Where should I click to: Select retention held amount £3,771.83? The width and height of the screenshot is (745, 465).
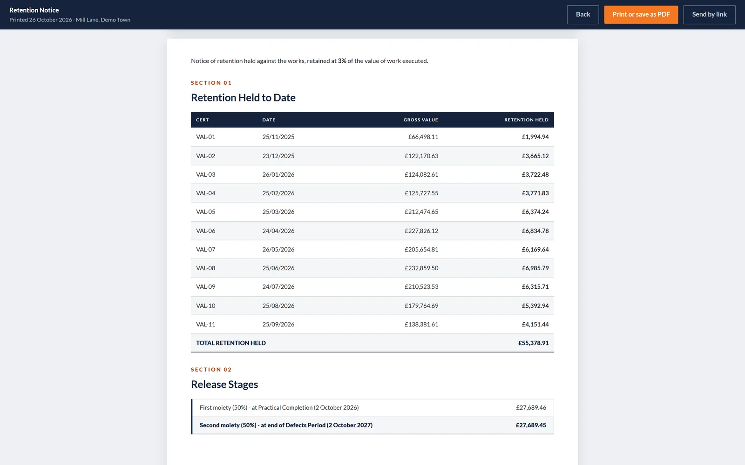[x=535, y=193]
